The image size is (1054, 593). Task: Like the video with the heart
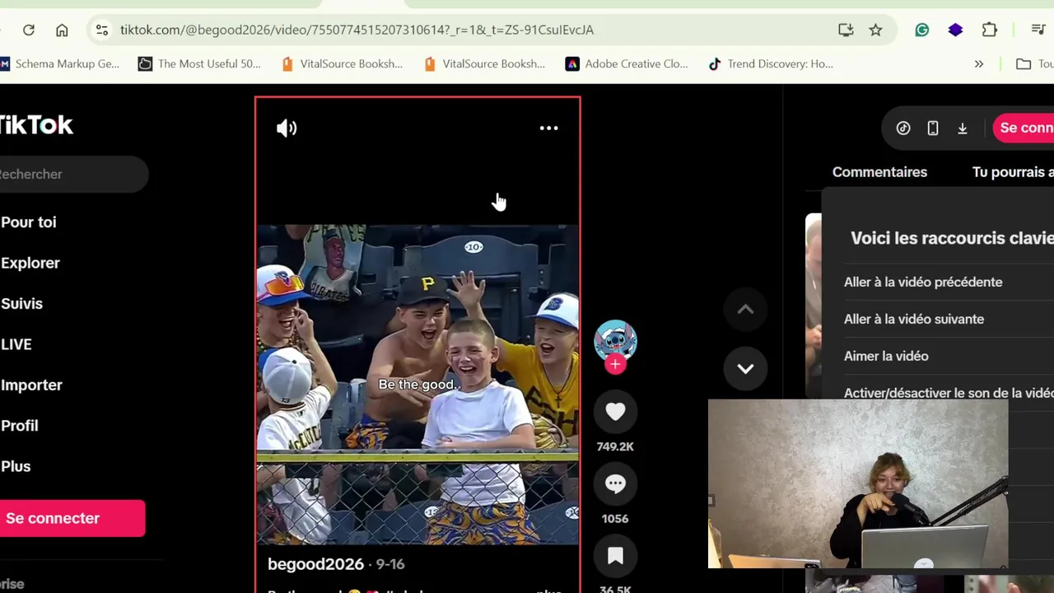[x=615, y=412]
